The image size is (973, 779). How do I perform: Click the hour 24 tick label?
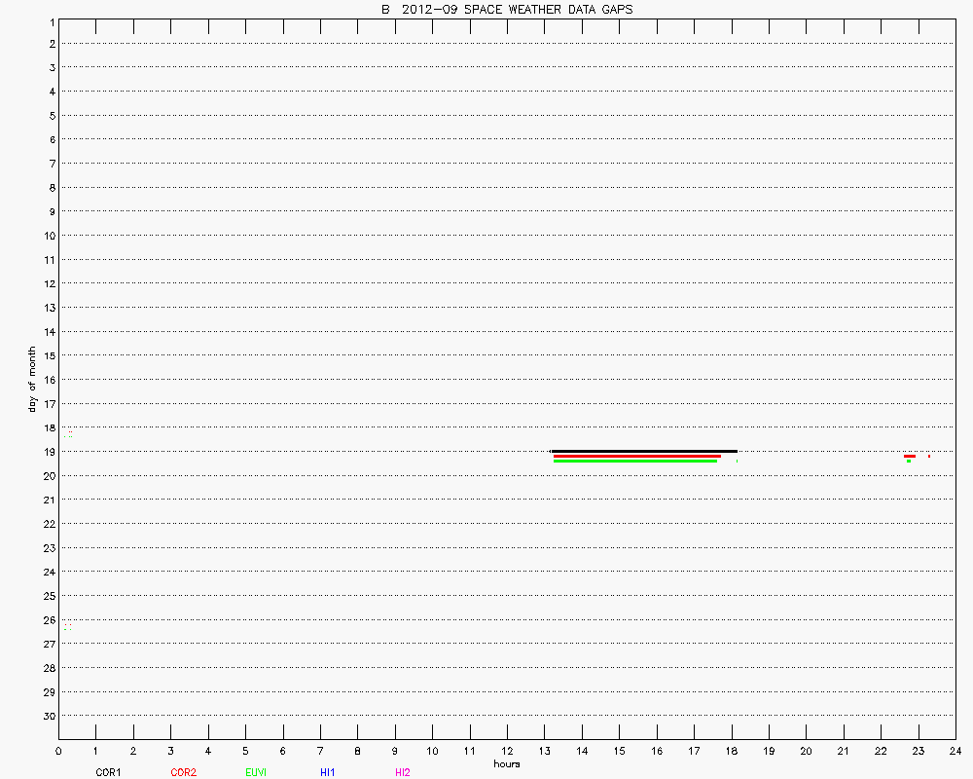(955, 751)
